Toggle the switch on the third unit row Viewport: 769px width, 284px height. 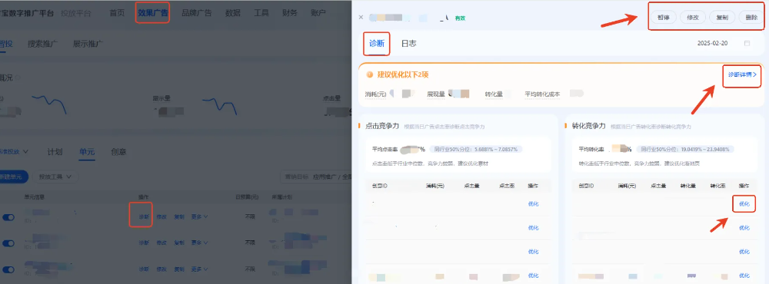pyautogui.click(x=8, y=269)
